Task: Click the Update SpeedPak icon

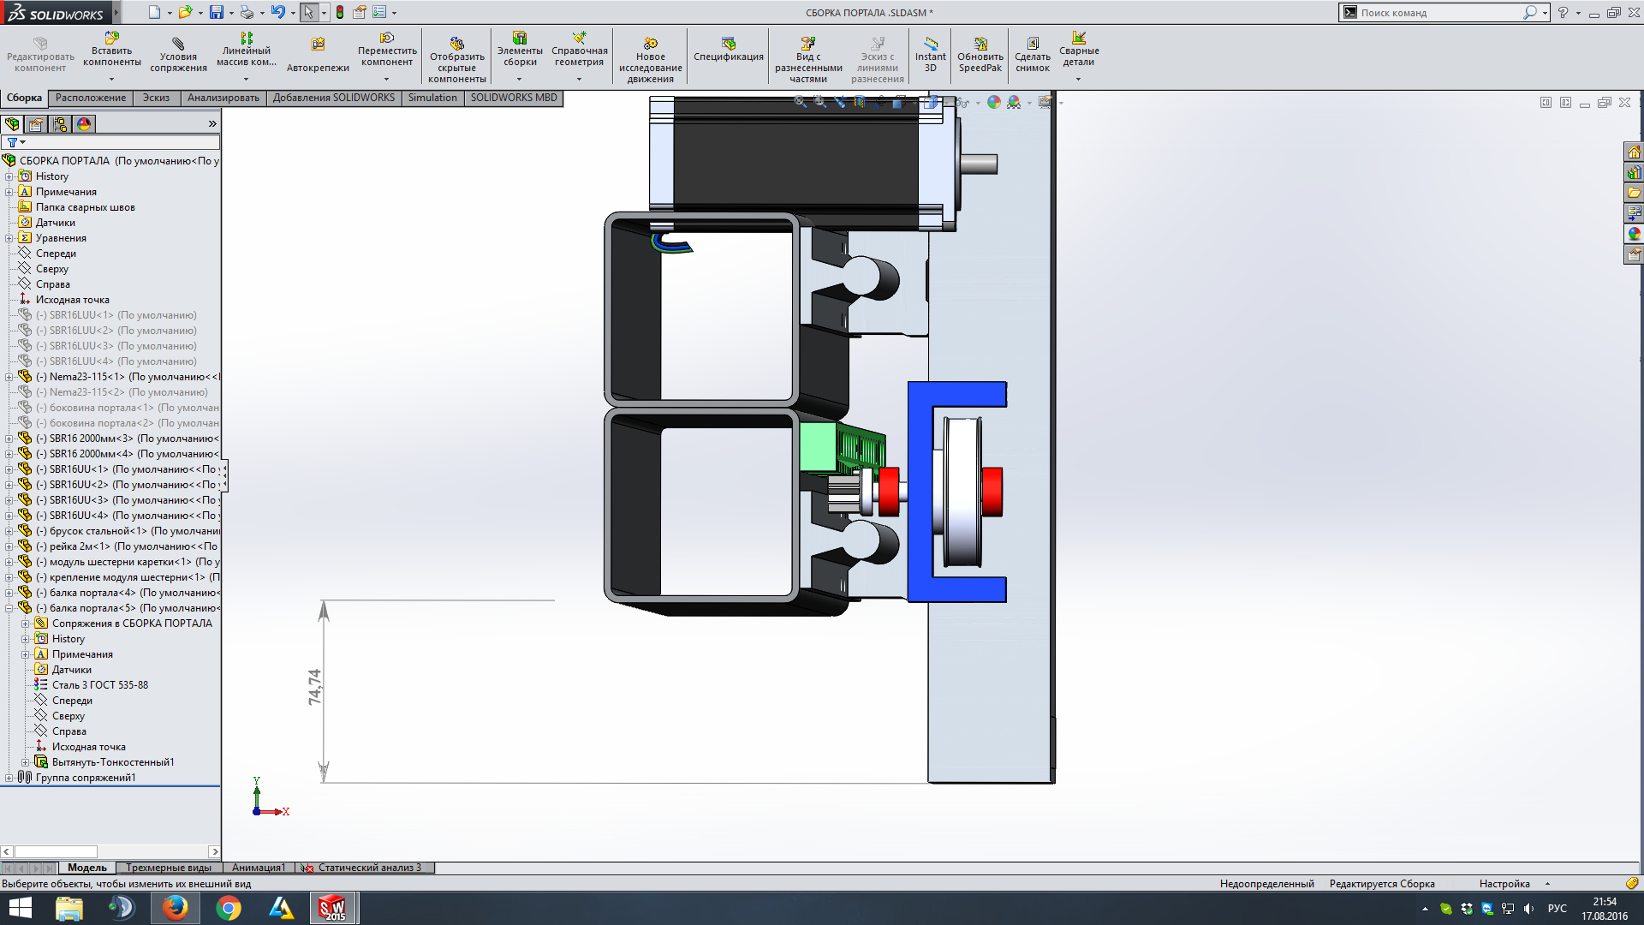Action: point(980,45)
